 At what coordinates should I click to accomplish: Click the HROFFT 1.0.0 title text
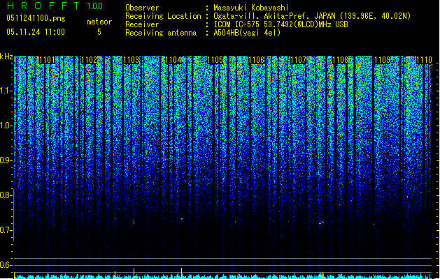55,6
